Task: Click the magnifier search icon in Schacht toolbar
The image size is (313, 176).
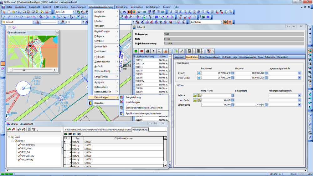Action: coord(159,51)
